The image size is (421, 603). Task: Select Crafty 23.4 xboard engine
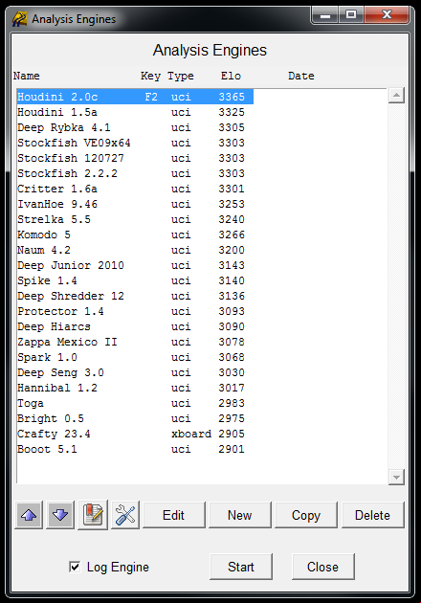pyautogui.click(x=135, y=434)
